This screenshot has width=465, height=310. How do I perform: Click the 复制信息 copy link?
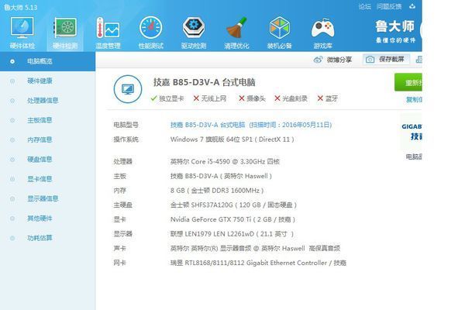(414, 99)
